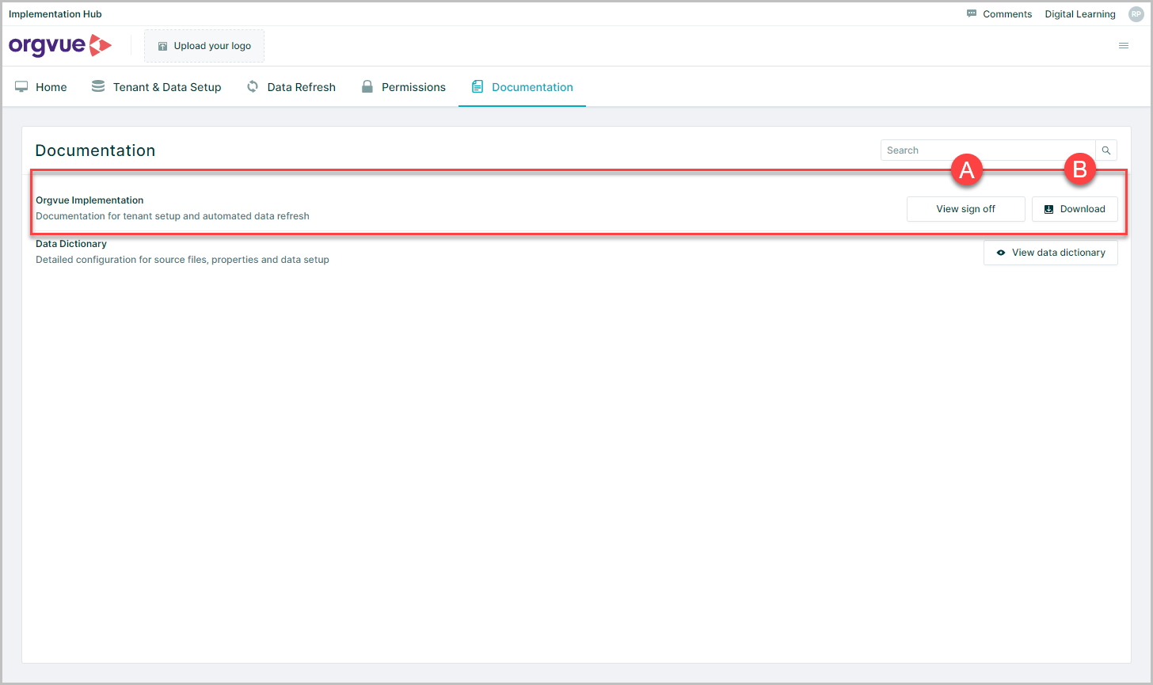The image size is (1153, 685).
Task: Click the Tenant & Data Setup database icon
Action: click(98, 87)
